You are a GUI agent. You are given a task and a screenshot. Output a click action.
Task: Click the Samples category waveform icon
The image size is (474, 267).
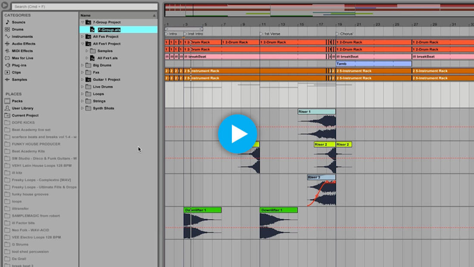coord(7,79)
